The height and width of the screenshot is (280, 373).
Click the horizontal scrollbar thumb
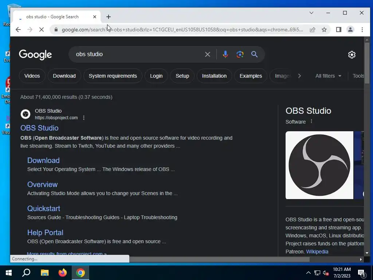[219, 259]
